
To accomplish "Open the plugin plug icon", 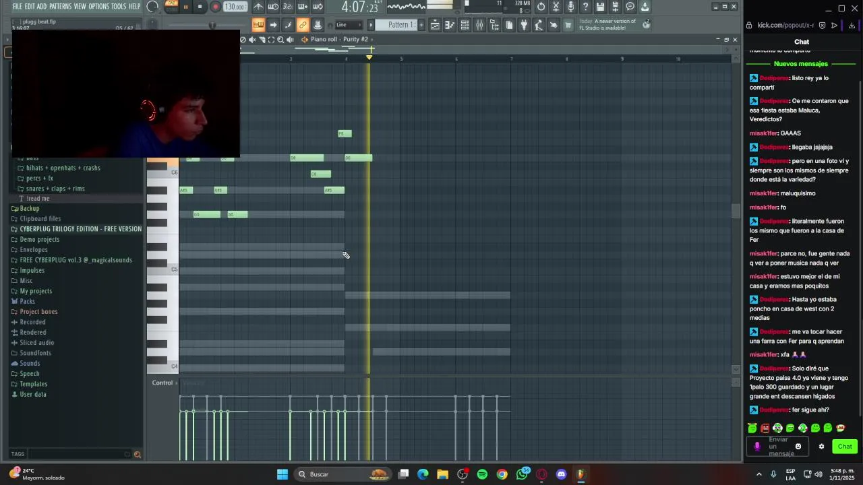I will (524, 25).
